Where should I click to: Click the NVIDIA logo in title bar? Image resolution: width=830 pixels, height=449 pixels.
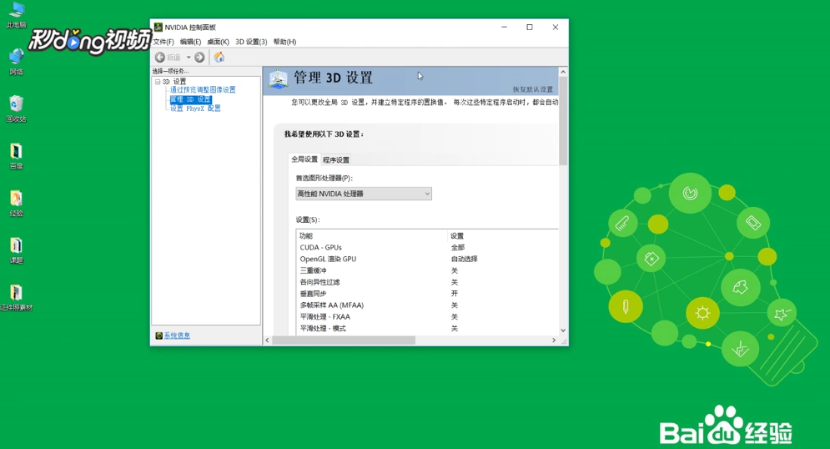pos(158,27)
